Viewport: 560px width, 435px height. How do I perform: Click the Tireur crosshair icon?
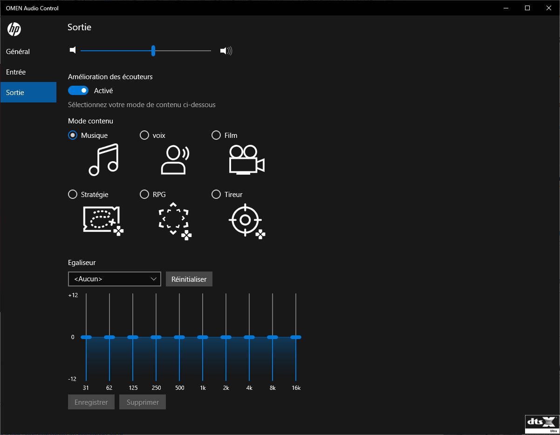click(x=247, y=221)
